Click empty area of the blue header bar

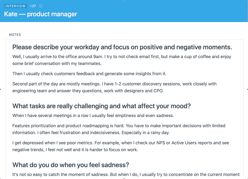click(x=165, y=11)
